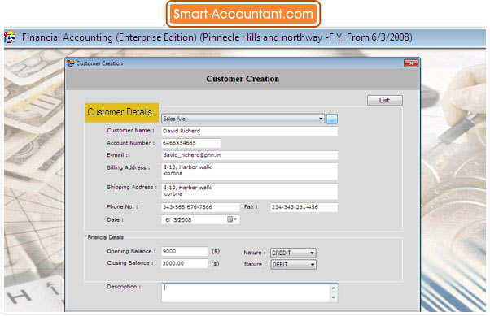Click the Billing Address : label

(129, 167)
